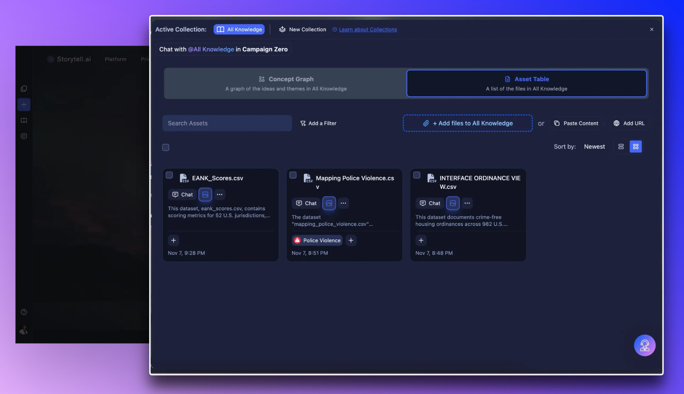Add a tag to INTERFACE ORDINANCE VIEW.csv
Viewport: 684px width, 394px height.
(x=421, y=240)
